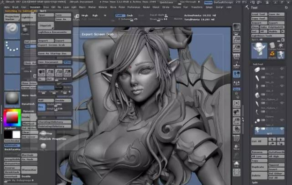Select the current elf head tool thumbnail
Screen dimensions: 292x185
pos(259,51)
